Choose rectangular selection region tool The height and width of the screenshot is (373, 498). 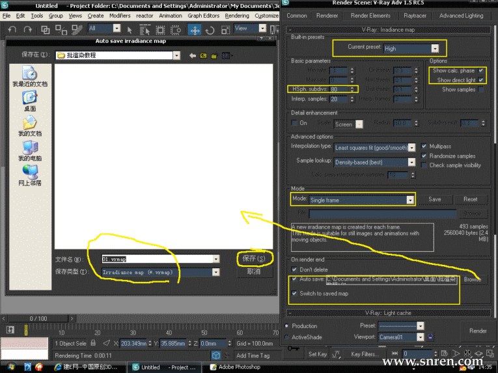click(160, 30)
